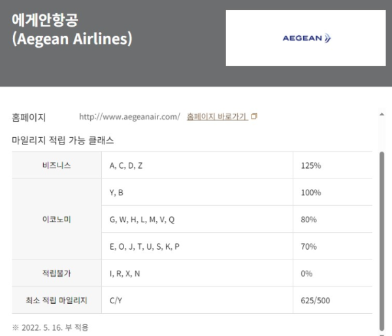The height and width of the screenshot is (336, 392).
Task: Click the 125% accrual rate cell
Action: point(333,165)
